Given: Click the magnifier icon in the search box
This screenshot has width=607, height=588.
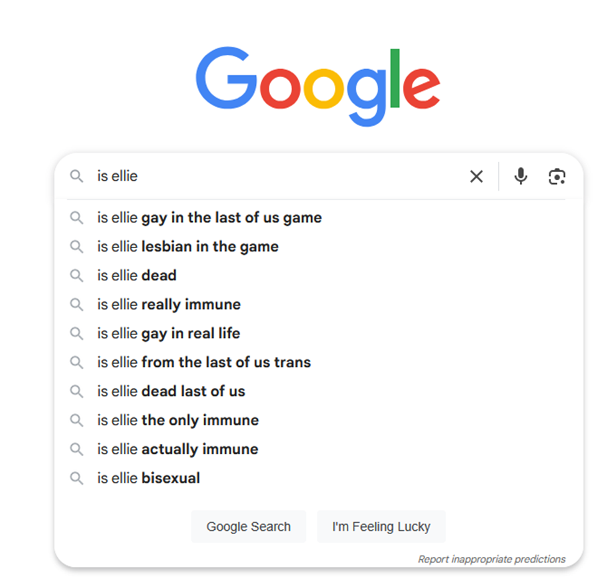Looking at the screenshot, I should (77, 177).
